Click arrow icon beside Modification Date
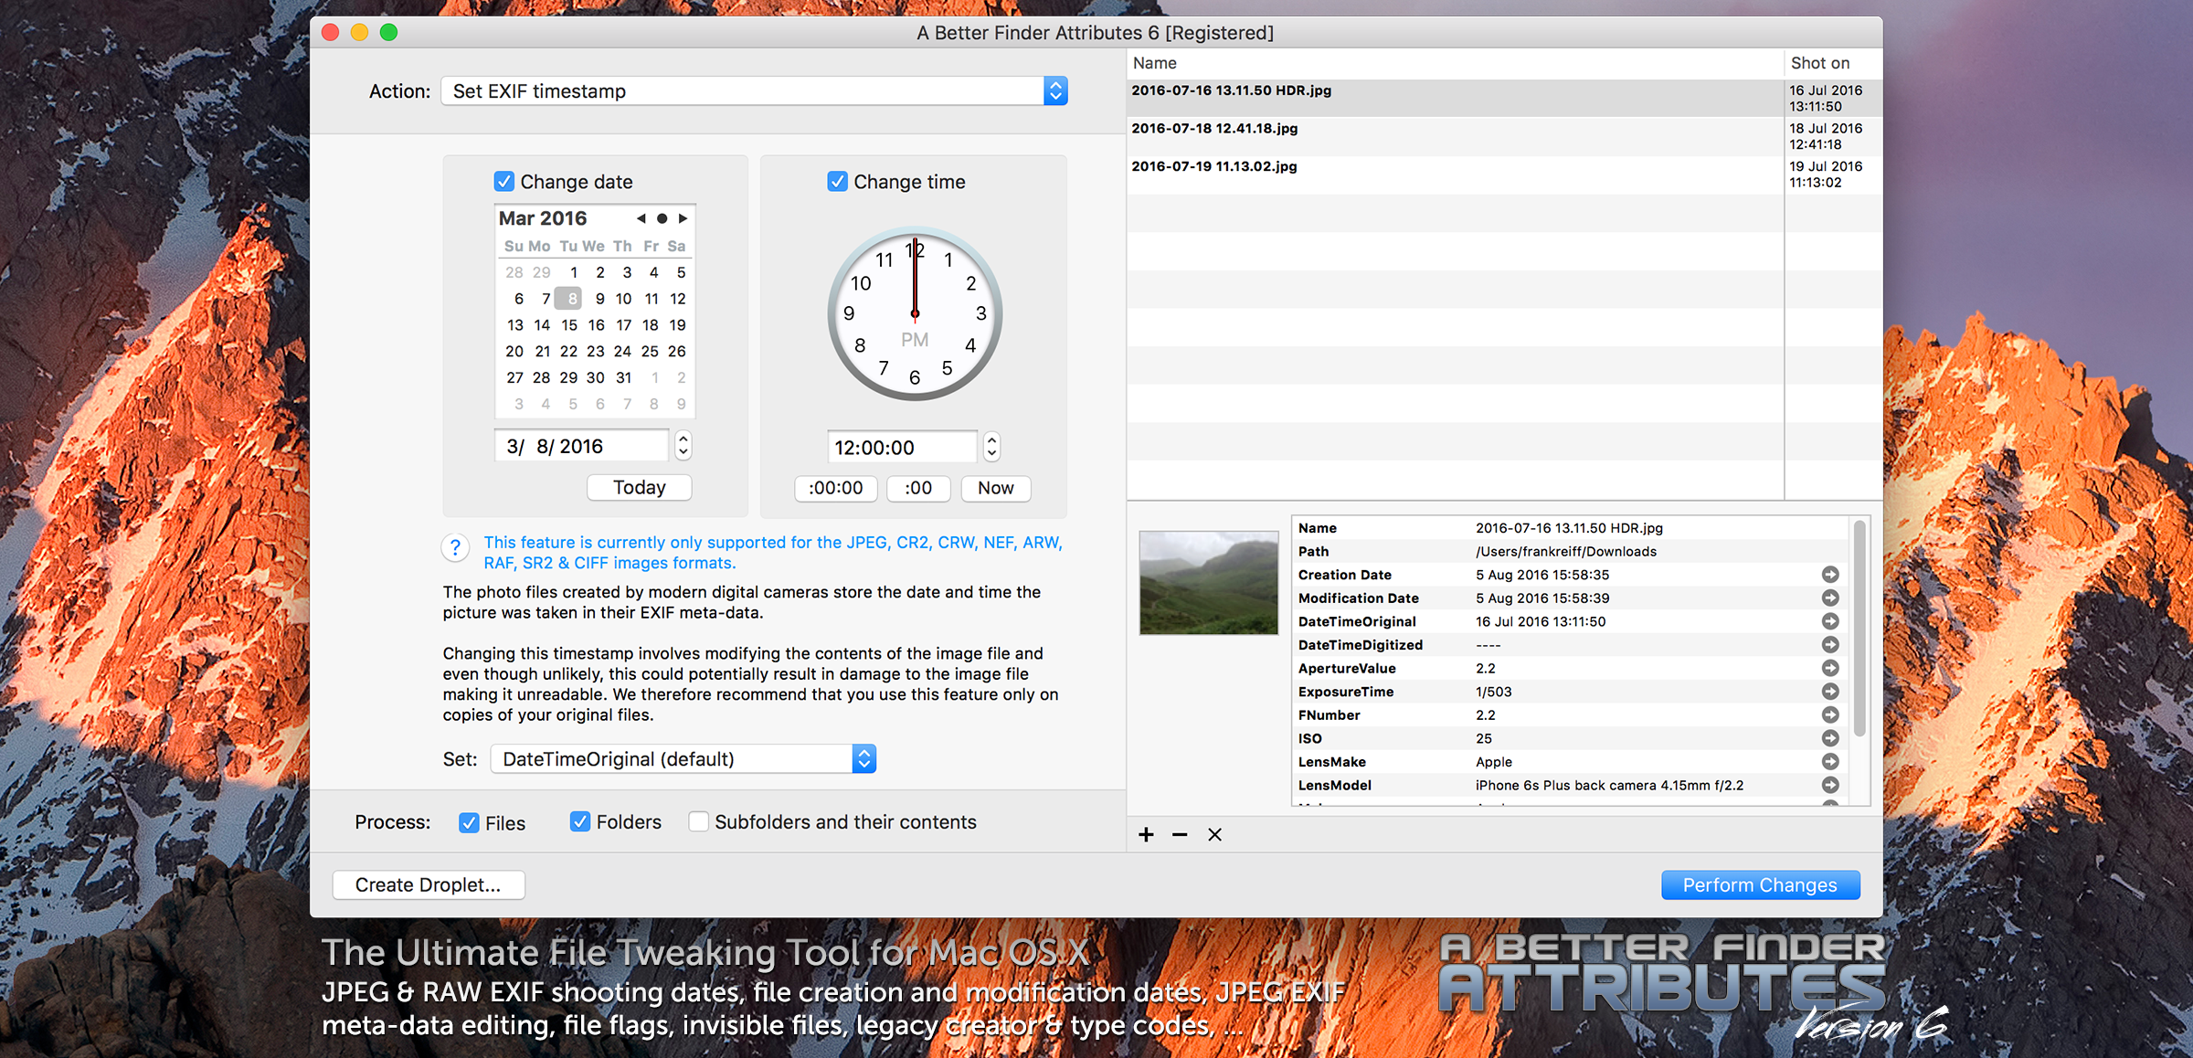The height and width of the screenshot is (1058, 2193). coord(1830,598)
